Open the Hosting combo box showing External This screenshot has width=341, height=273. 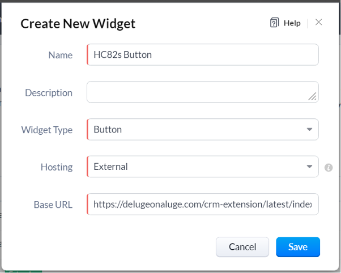[x=203, y=167]
